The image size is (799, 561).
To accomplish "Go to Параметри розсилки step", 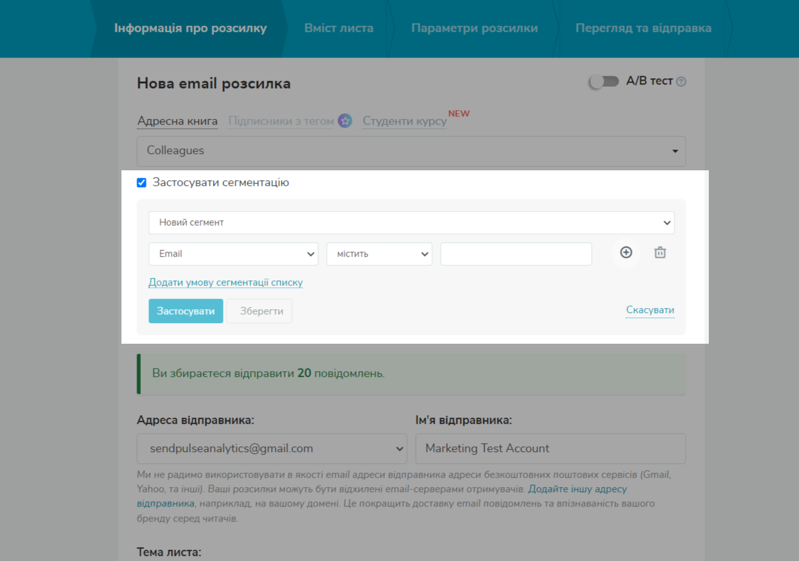I will tap(474, 28).
